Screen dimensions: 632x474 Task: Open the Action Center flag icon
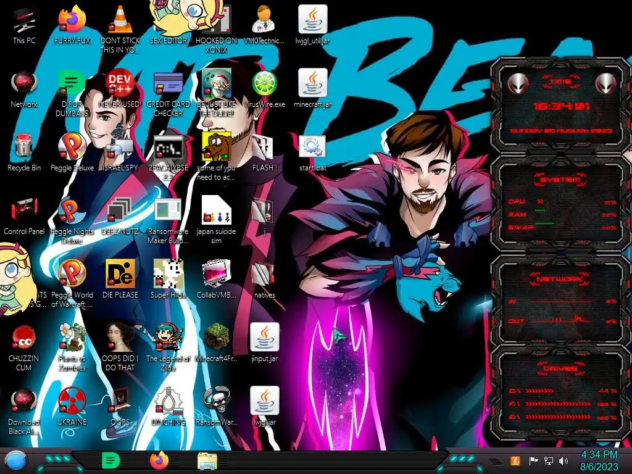pos(533,460)
